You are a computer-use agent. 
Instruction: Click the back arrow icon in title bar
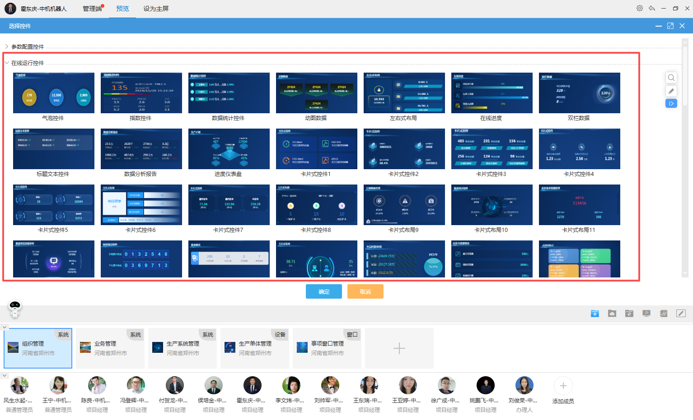tap(652, 8)
